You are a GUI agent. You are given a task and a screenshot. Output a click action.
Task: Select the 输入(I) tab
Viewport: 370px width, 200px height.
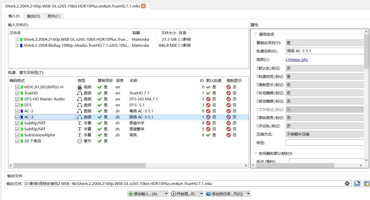click(x=14, y=16)
